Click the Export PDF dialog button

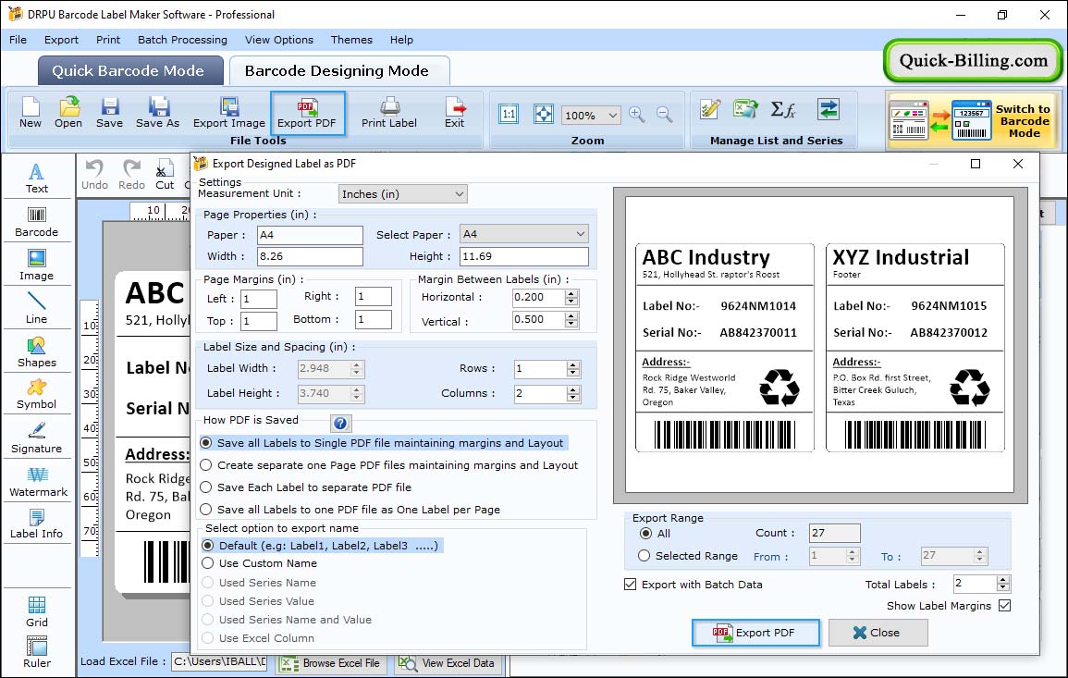point(755,633)
